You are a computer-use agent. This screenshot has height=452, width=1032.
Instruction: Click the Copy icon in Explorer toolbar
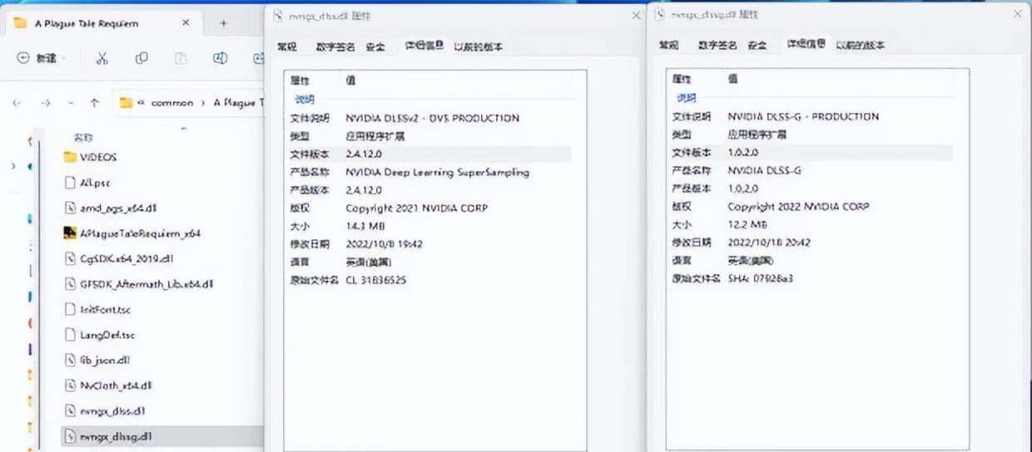pyautogui.click(x=141, y=58)
